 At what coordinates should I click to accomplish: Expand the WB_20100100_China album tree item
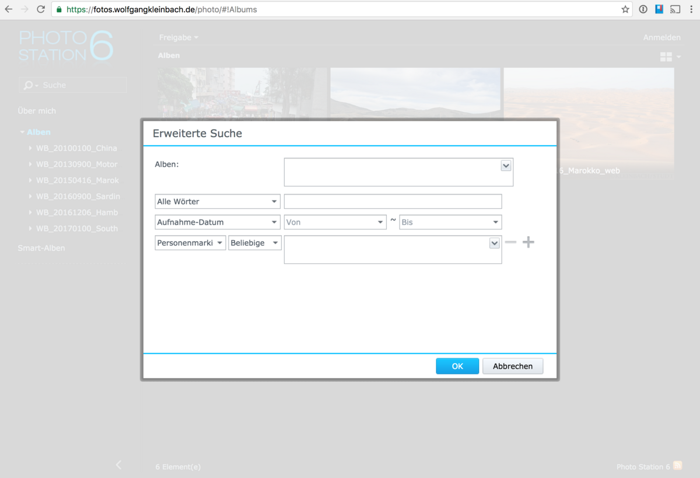pos(30,148)
